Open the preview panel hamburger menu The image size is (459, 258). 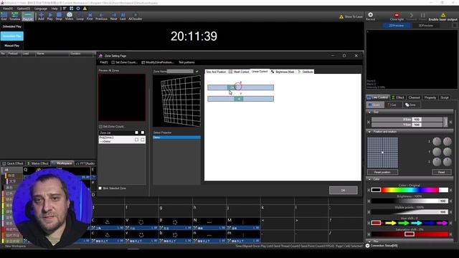(x=455, y=26)
